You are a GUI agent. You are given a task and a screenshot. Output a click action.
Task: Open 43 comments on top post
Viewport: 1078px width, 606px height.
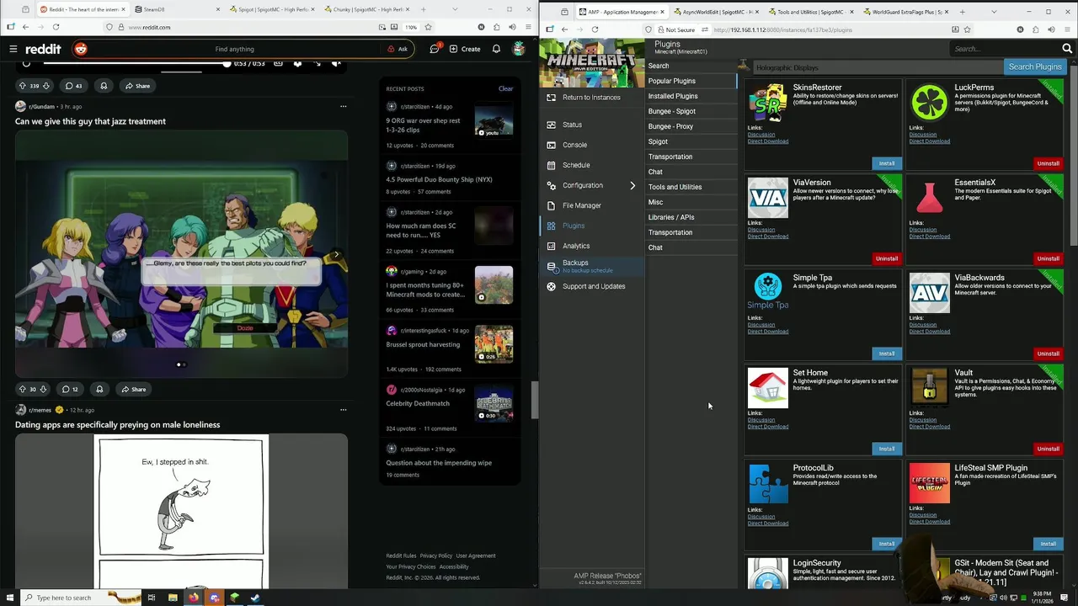click(73, 86)
